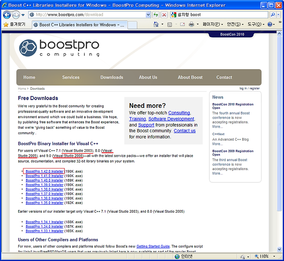This screenshot has height=261, width=284.
Task: Expand the toolbar overflow chevron
Action: point(280,22)
